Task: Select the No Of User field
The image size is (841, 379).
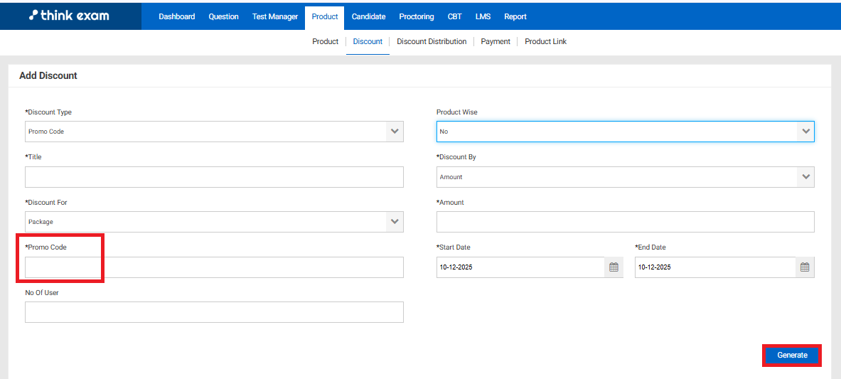Action: click(x=214, y=312)
